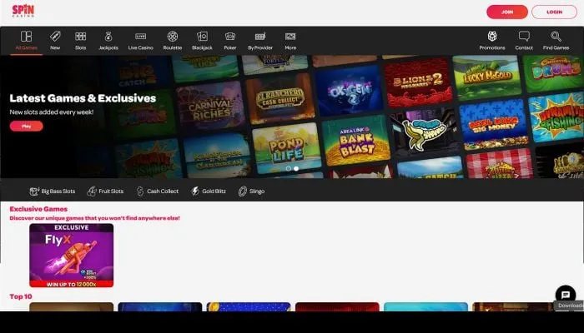Image resolution: width=584 pixels, height=333 pixels.
Task: Open the Roulette wheel icon
Action: point(173,36)
